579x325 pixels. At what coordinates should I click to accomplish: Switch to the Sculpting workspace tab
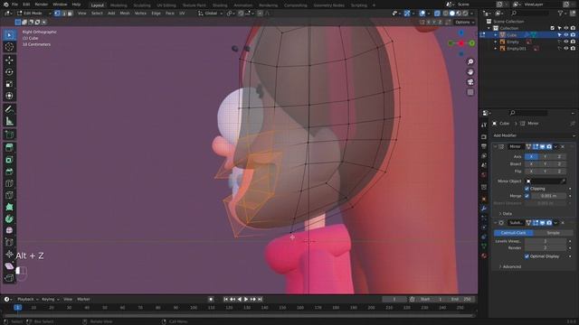pyautogui.click(x=142, y=5)
